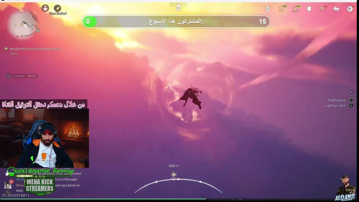Click the 400 m distance label
The width and height of the screenshot is (359, 202).
(174, 166)
